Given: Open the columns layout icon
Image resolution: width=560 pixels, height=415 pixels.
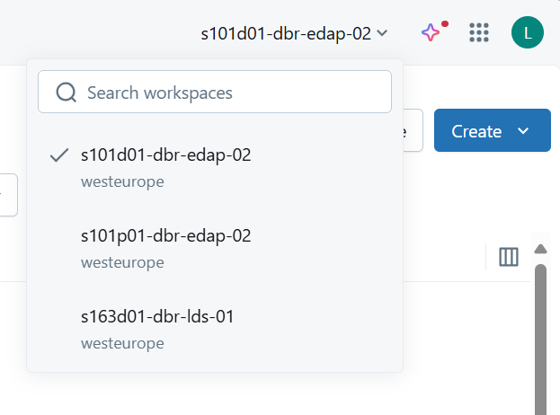Looking at the screenshot, I should pyautogui.click(x=509, y=257).
